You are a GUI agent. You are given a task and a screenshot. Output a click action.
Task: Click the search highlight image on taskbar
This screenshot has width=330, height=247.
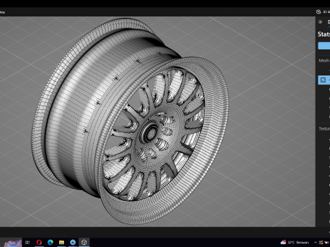[13, 243]
